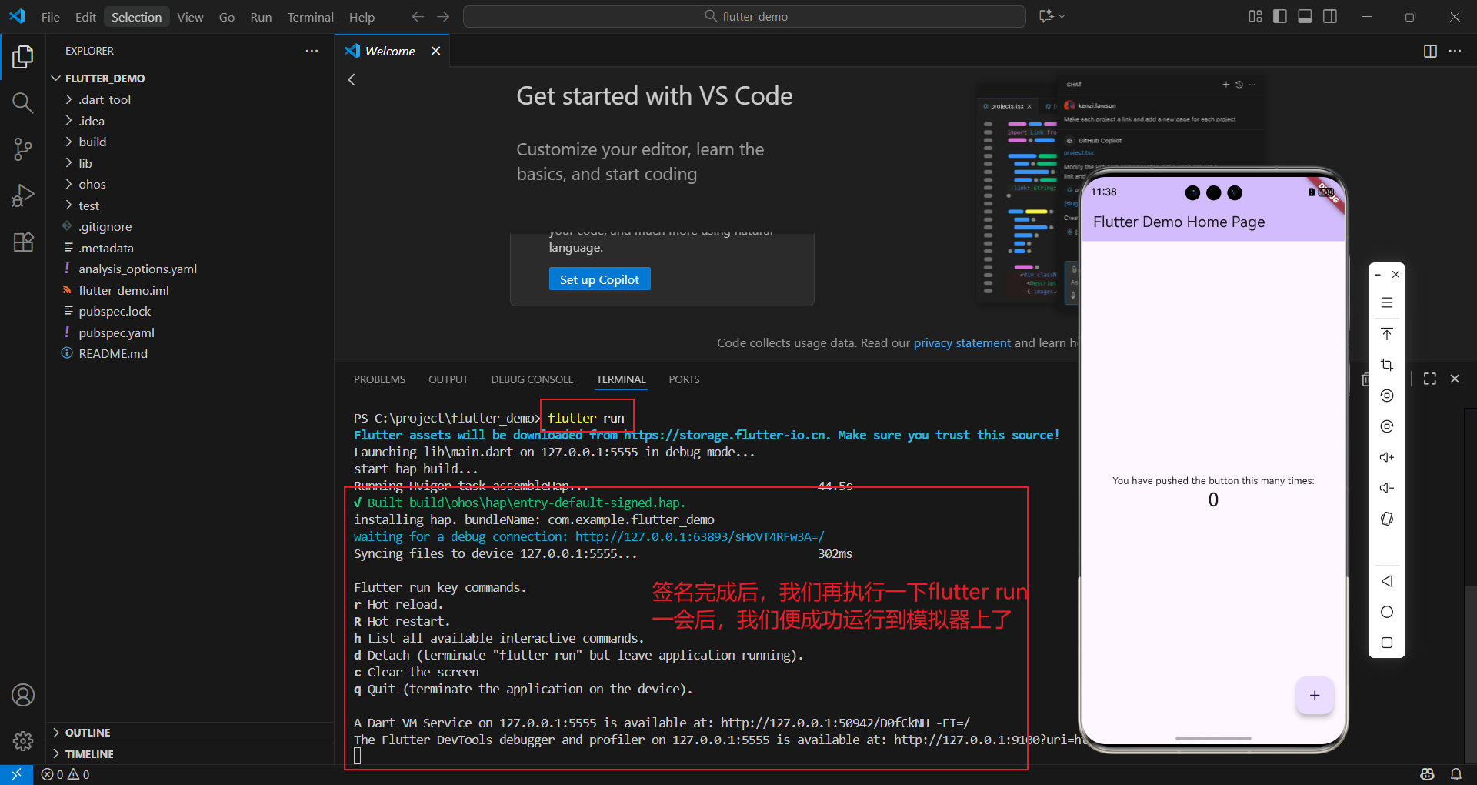Expand the TIMELINE section
1477x785 pixels.
(x=190, y=754)
